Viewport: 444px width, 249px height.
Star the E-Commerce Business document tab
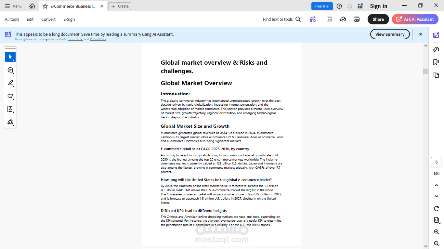[x=45, y=6]
